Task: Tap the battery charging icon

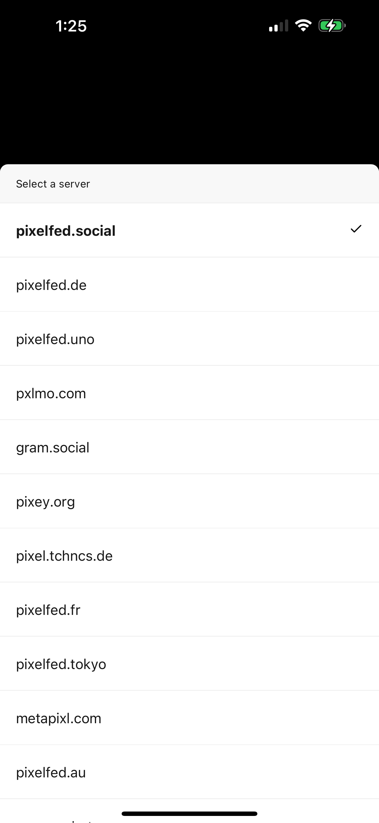Action: point(332,26)
